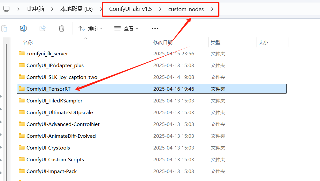Click folder icon of comfyui_fk_server

[x=22, y=53]
